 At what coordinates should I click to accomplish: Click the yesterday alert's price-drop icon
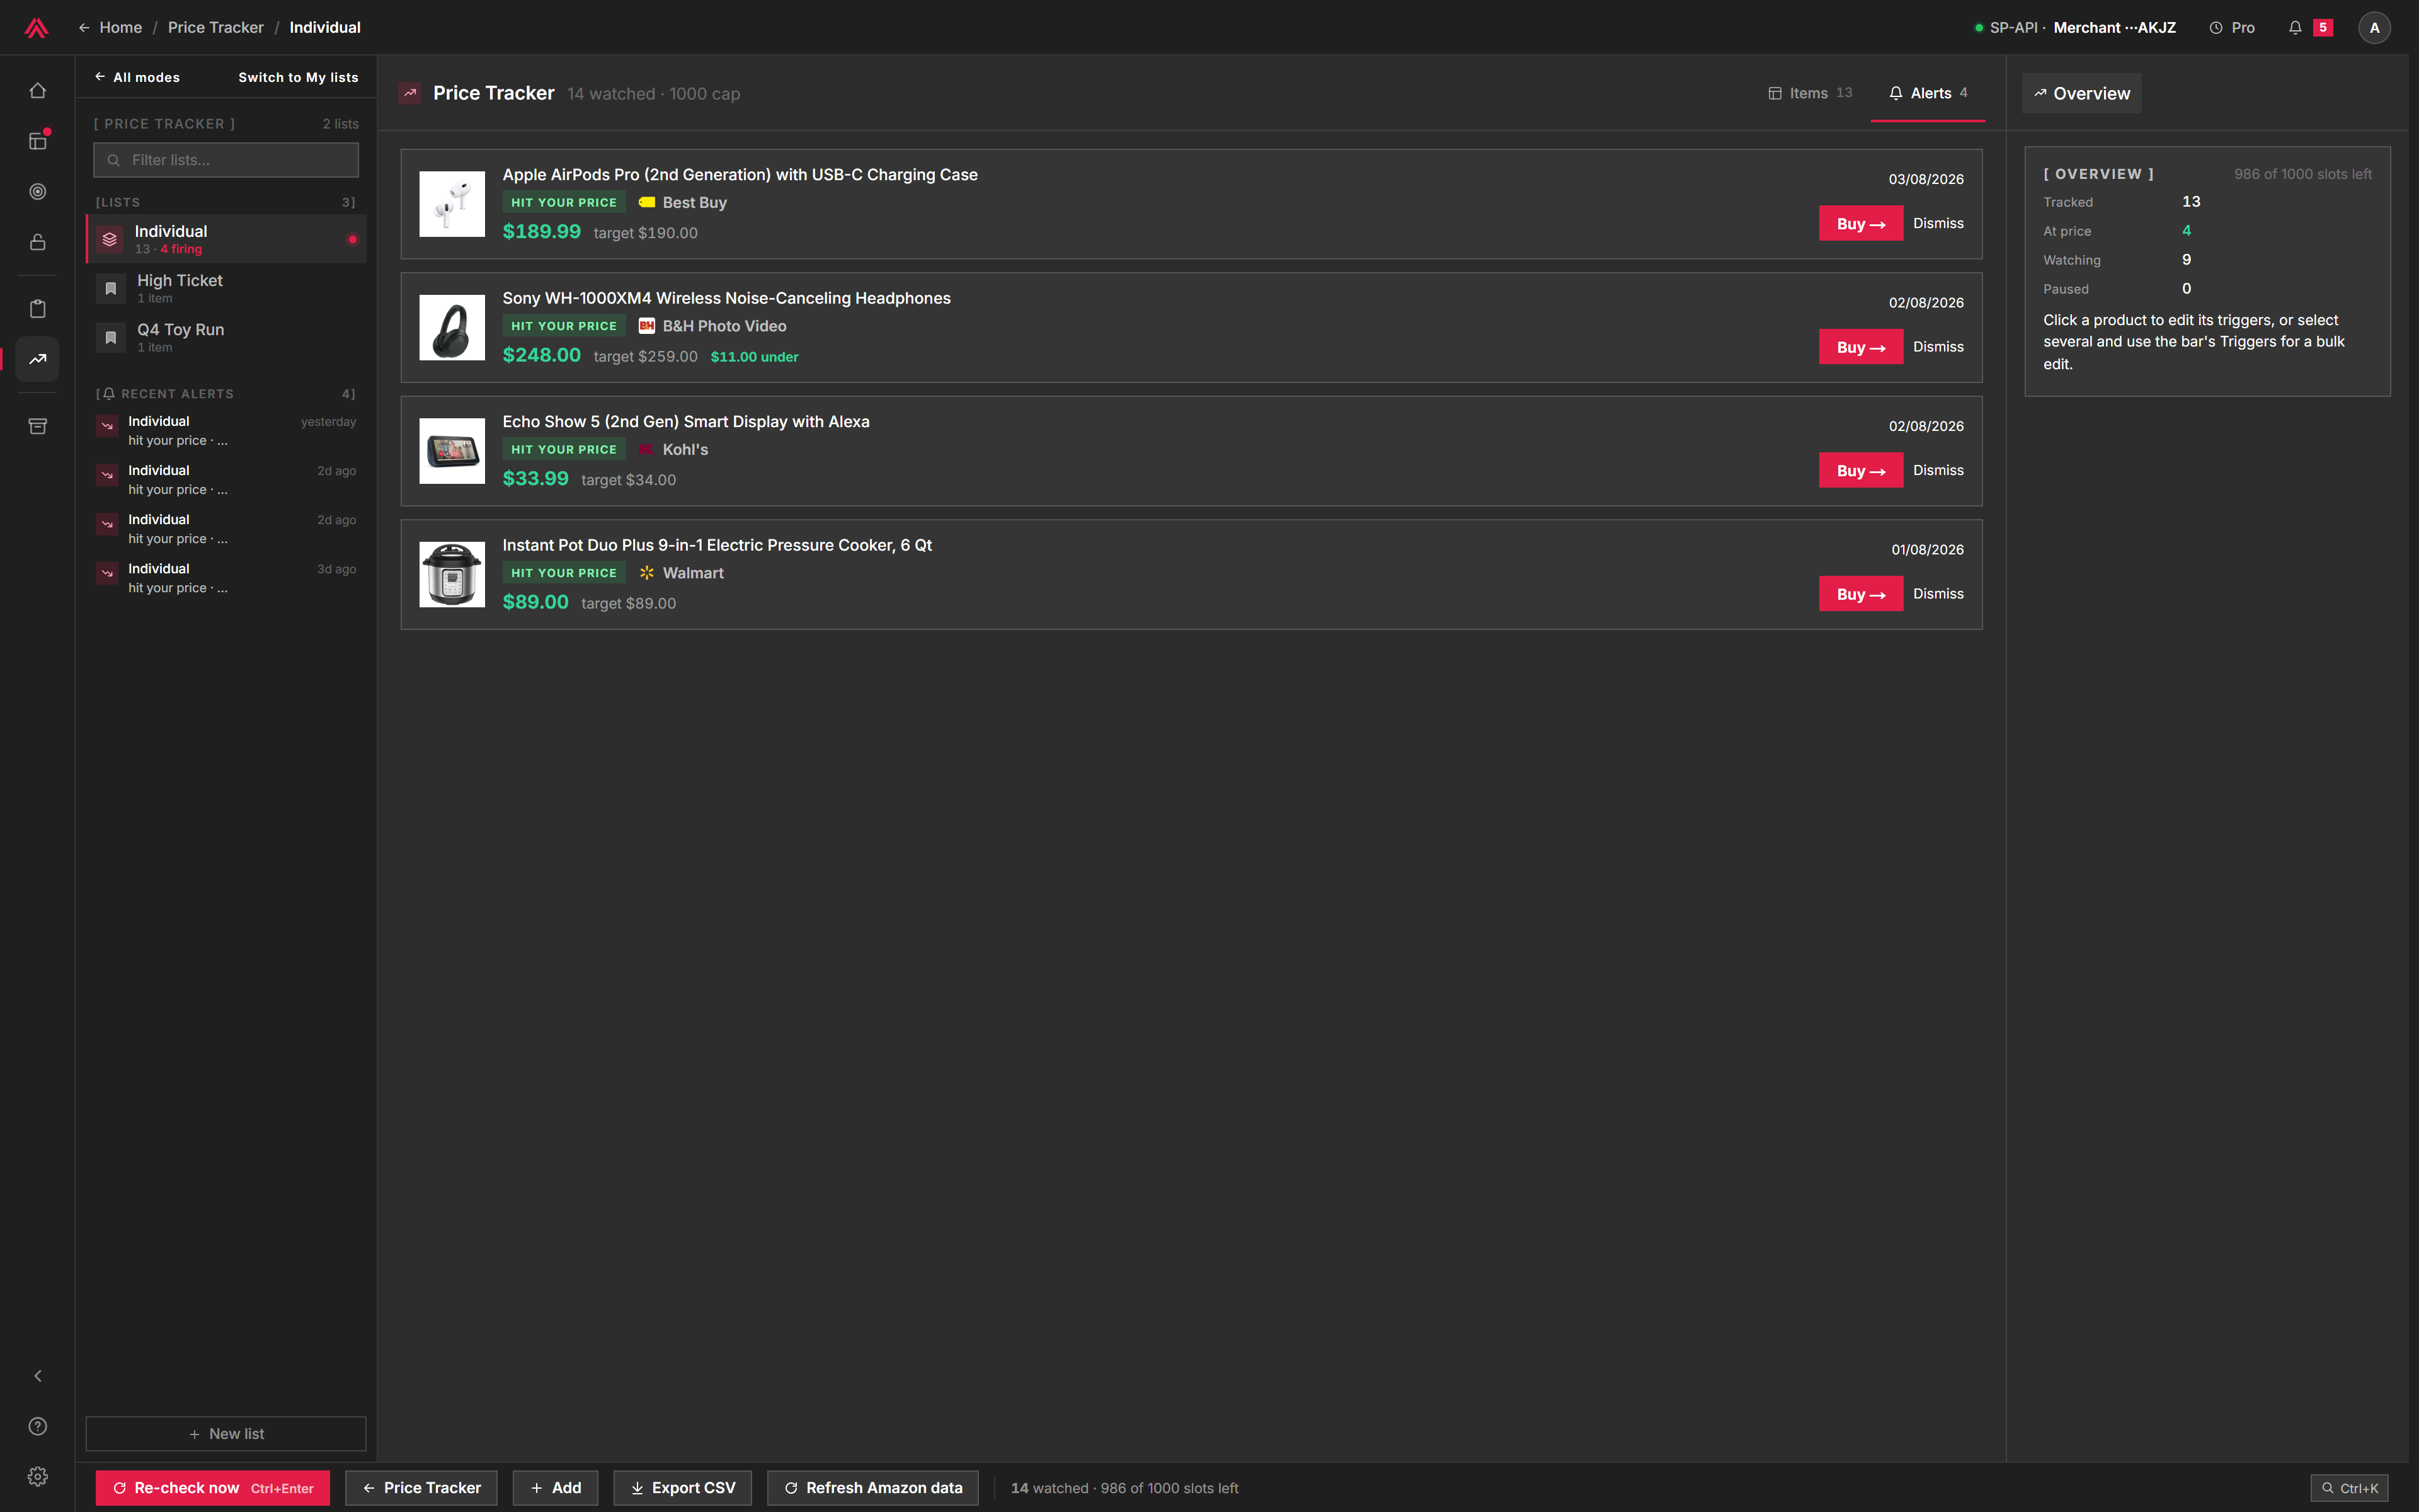pos(107,426)
